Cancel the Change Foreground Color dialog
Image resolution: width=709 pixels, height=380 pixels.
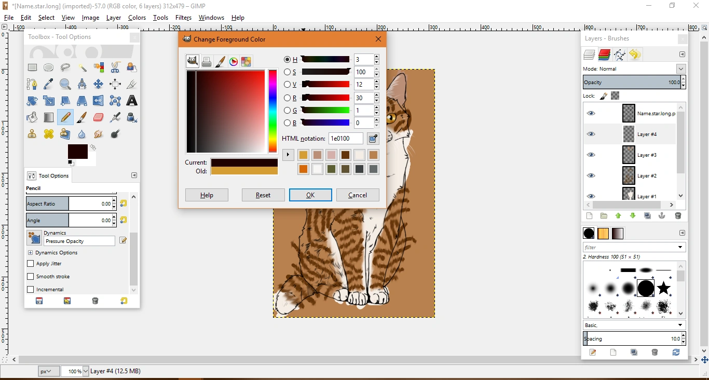[x=358, y=195]
